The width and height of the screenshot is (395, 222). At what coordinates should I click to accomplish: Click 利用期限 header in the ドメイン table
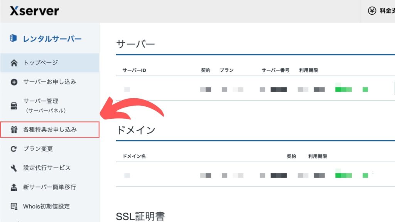click(x=317, y=156)
